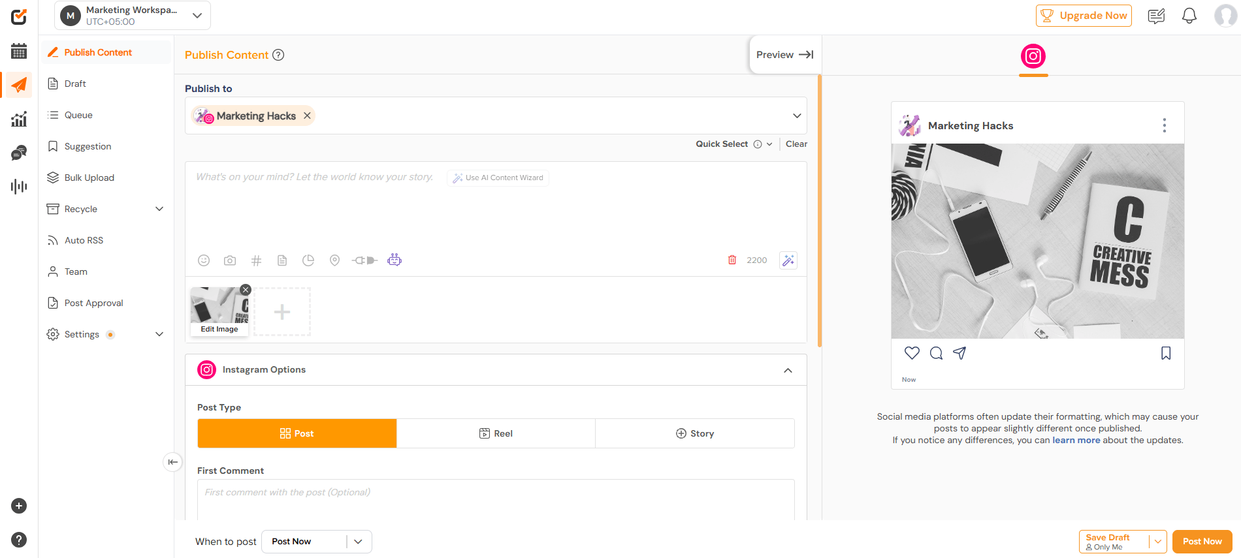Expand the Publish to account selector
The height and width of the screenshot is (558, 1241).
point(797,116)
